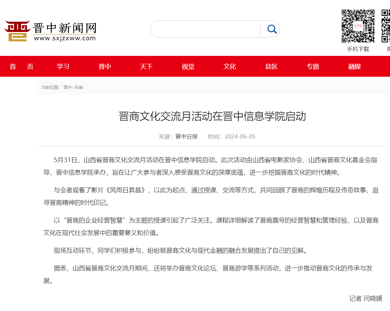Click the paragraph starting 据悉

coord(208,275)
